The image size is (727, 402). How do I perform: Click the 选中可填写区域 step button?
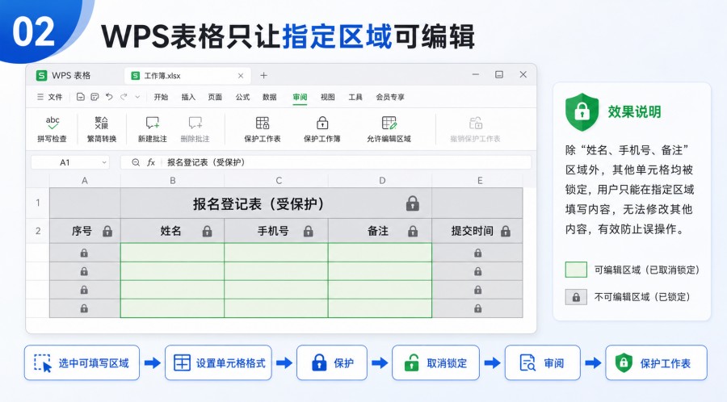[x=82, y=362]
